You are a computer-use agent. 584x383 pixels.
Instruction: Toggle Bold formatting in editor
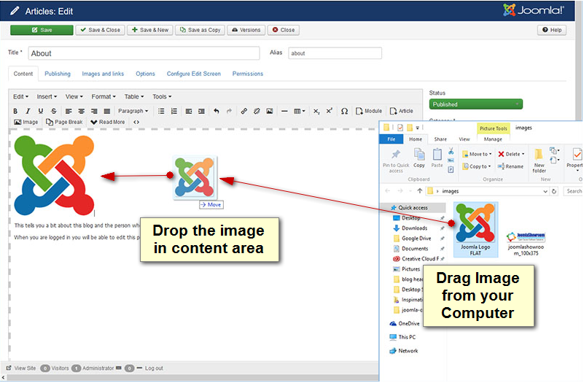tap(15, 111)
